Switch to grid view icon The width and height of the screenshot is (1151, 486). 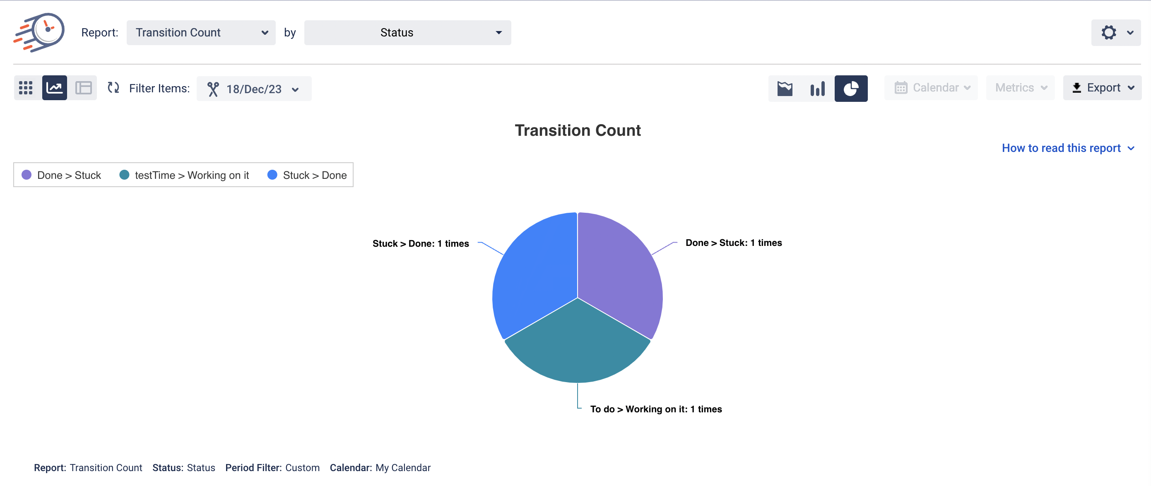[26, 88]
